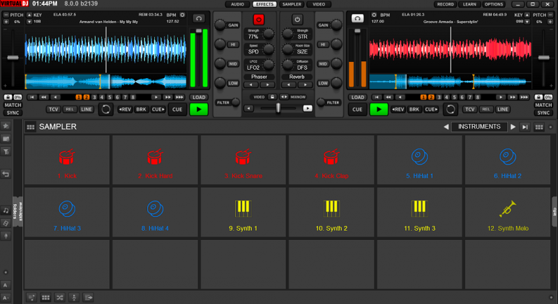Click the right deck loop circle icon

(x=450, y=109)
